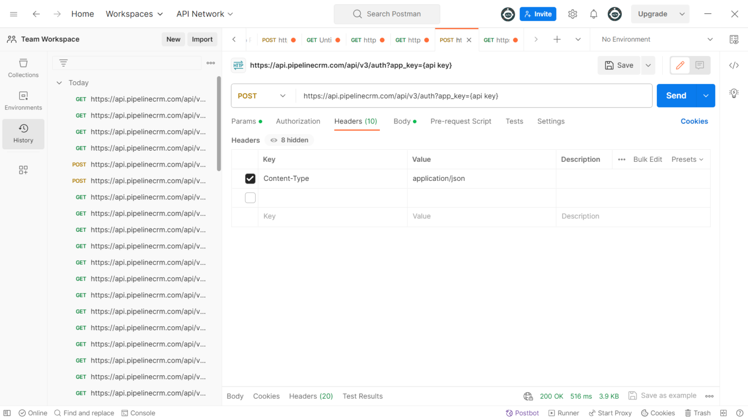Uncheck the Content-Type header checkbox
The image size is (748, 420).
coord(250,178)
